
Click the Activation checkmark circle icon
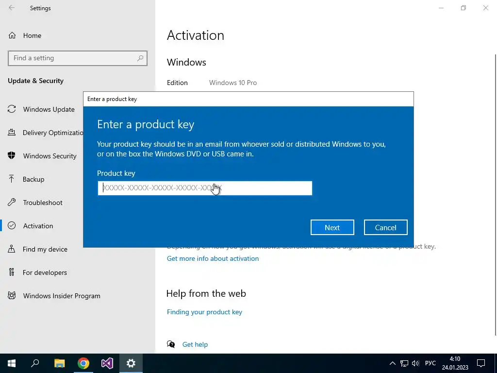pos(12,225)
